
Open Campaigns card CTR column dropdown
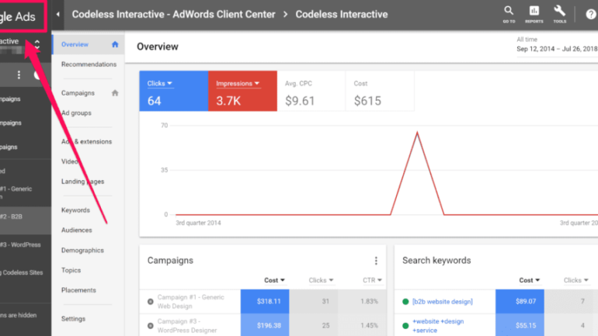(372, 280)
